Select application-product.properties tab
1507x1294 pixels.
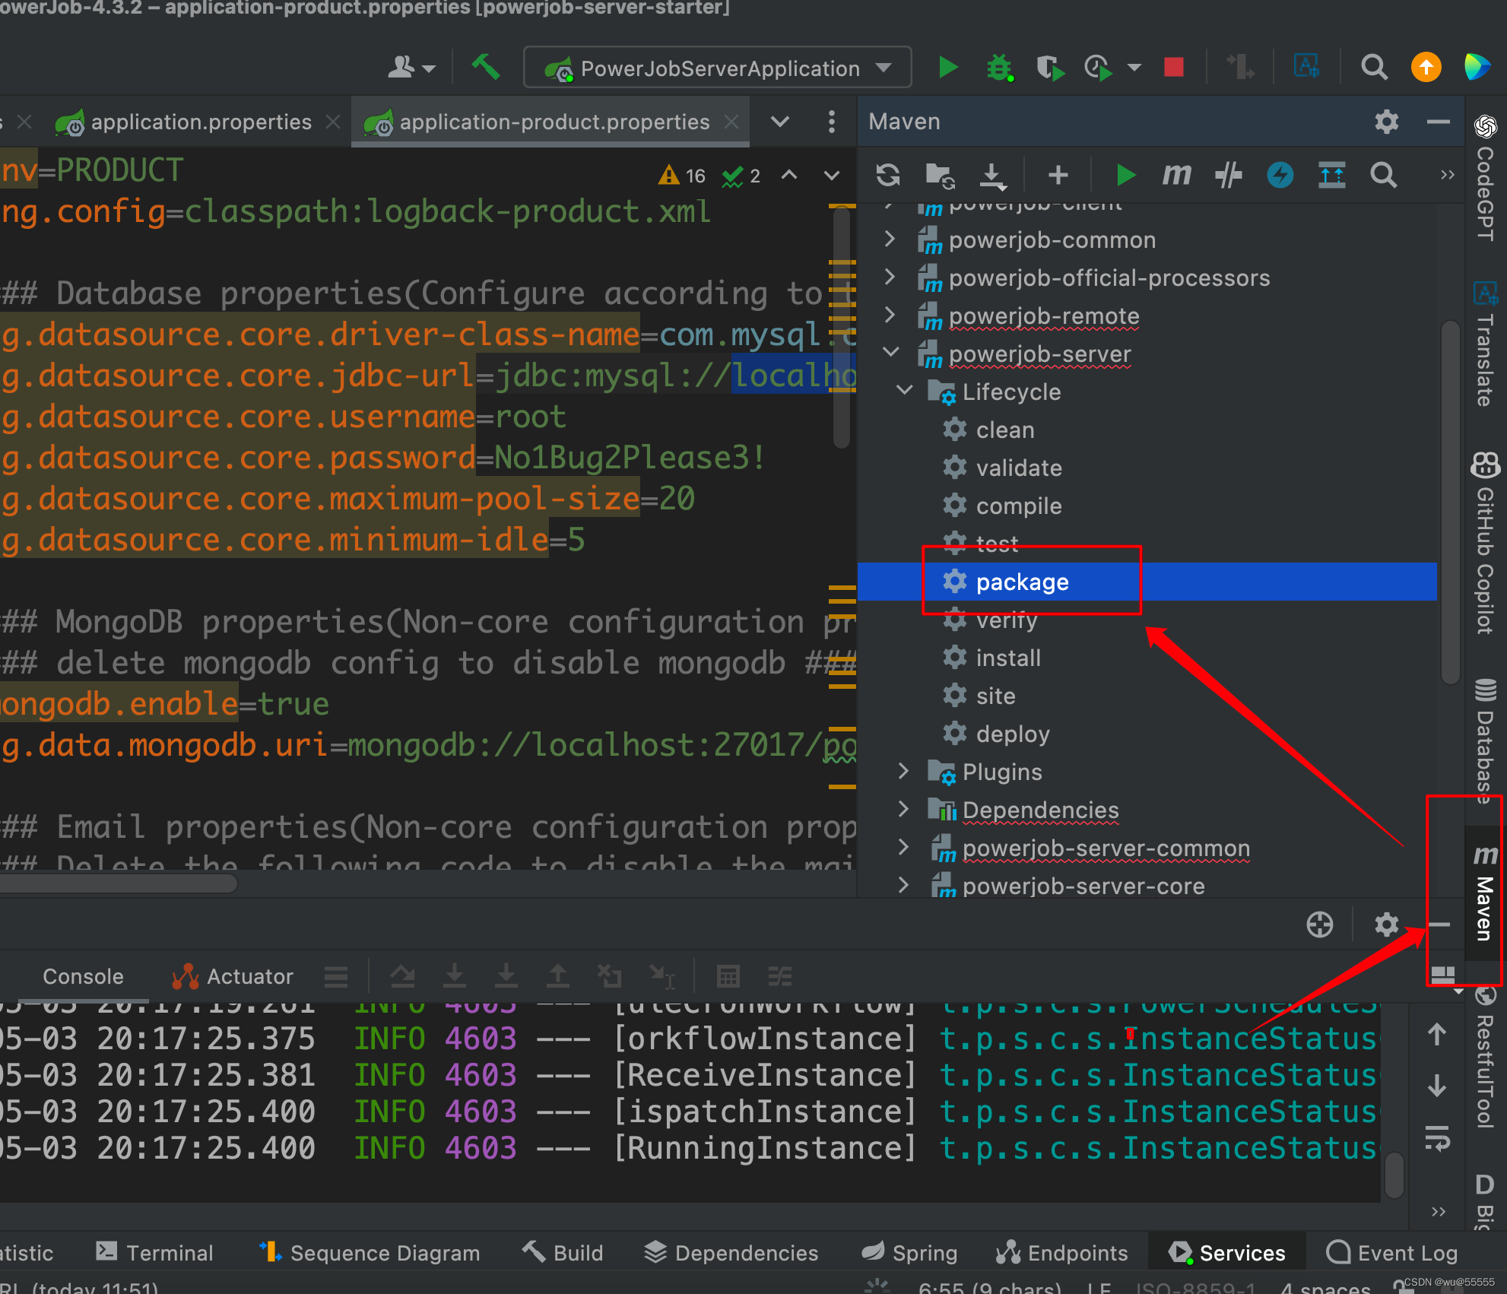552,120
